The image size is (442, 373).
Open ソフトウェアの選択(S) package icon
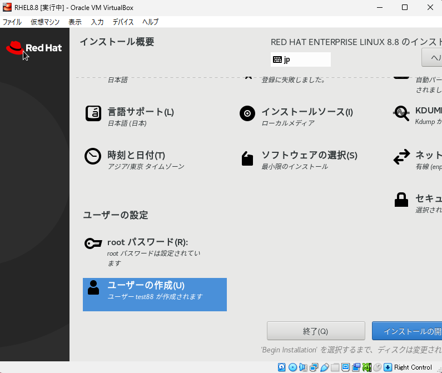[247, 158]
